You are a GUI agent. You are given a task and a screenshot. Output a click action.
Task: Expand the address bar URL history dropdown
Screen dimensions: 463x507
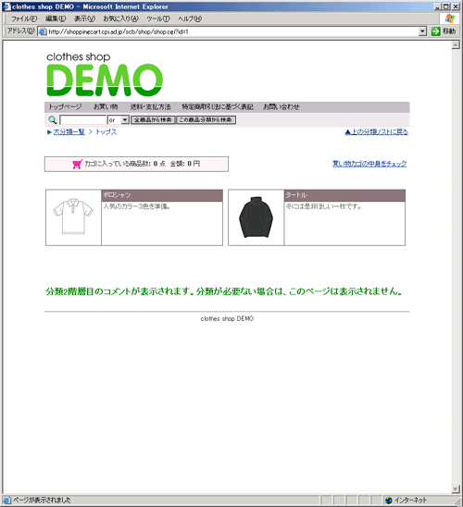tap(422, 31)
